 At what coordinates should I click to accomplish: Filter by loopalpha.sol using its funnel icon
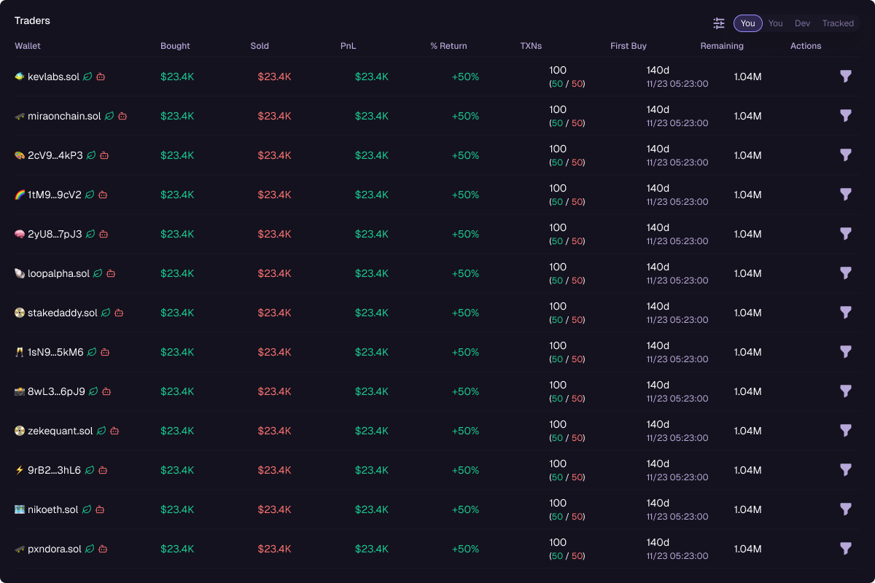pos(846,273)
